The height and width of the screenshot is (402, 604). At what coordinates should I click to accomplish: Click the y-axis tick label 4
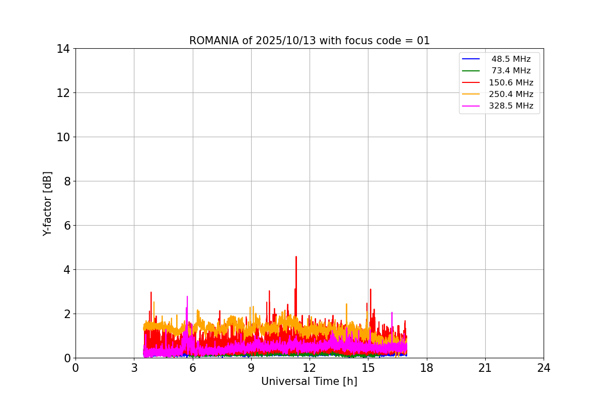coord(67,270)
